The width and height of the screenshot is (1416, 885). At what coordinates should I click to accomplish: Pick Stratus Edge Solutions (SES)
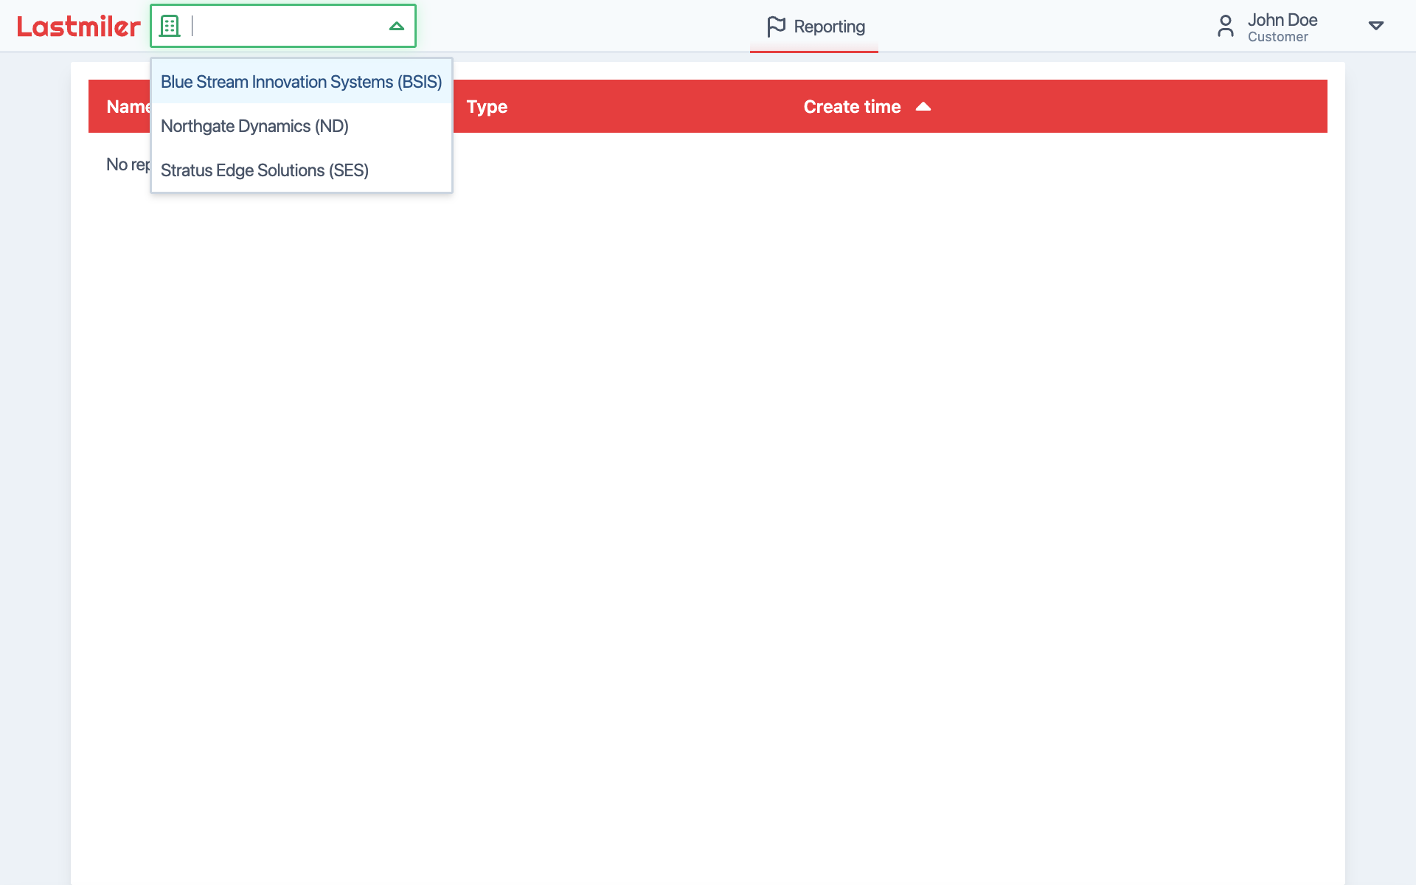point(302,170)
